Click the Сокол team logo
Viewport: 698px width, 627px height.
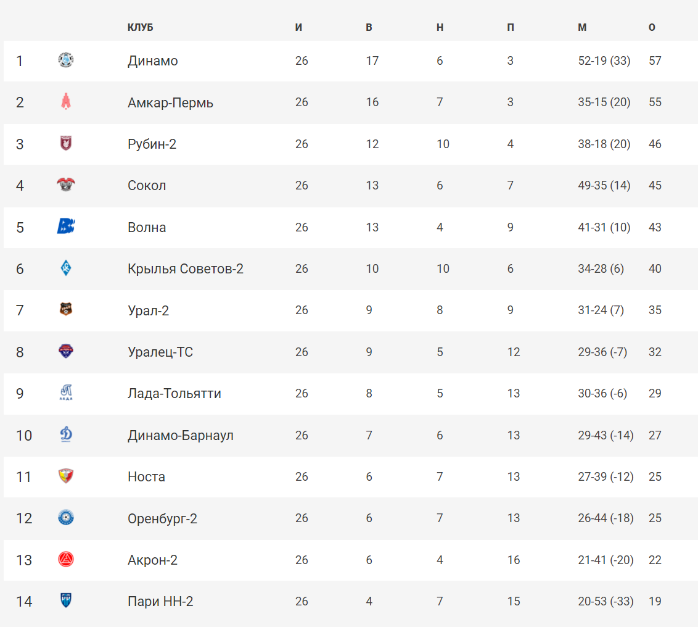pyautogui.click(x=66, y=185)
